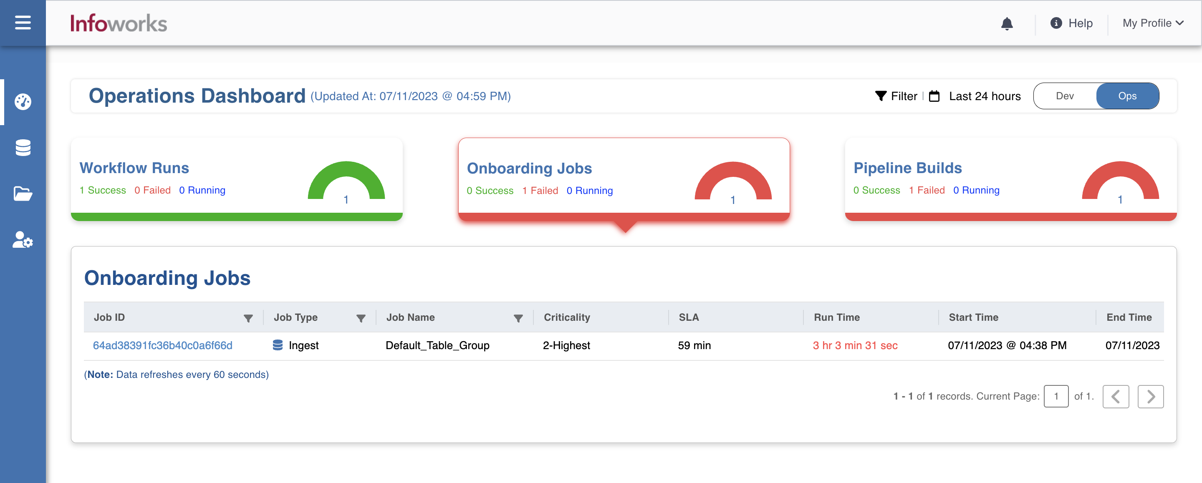Open the Last 24 hours time range
1202x483 pixels.
[x=985, y=96]
